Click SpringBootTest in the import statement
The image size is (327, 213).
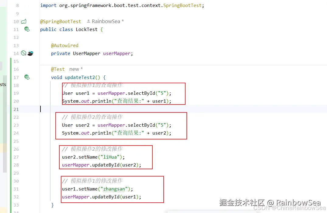coord(182,5)
